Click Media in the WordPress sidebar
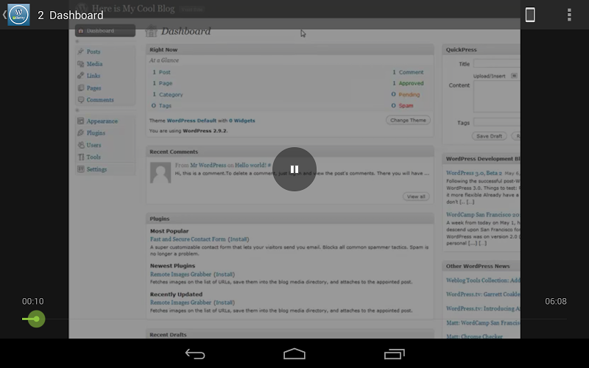This screenshot has width=589, height=368. click(x=94, y=64)
